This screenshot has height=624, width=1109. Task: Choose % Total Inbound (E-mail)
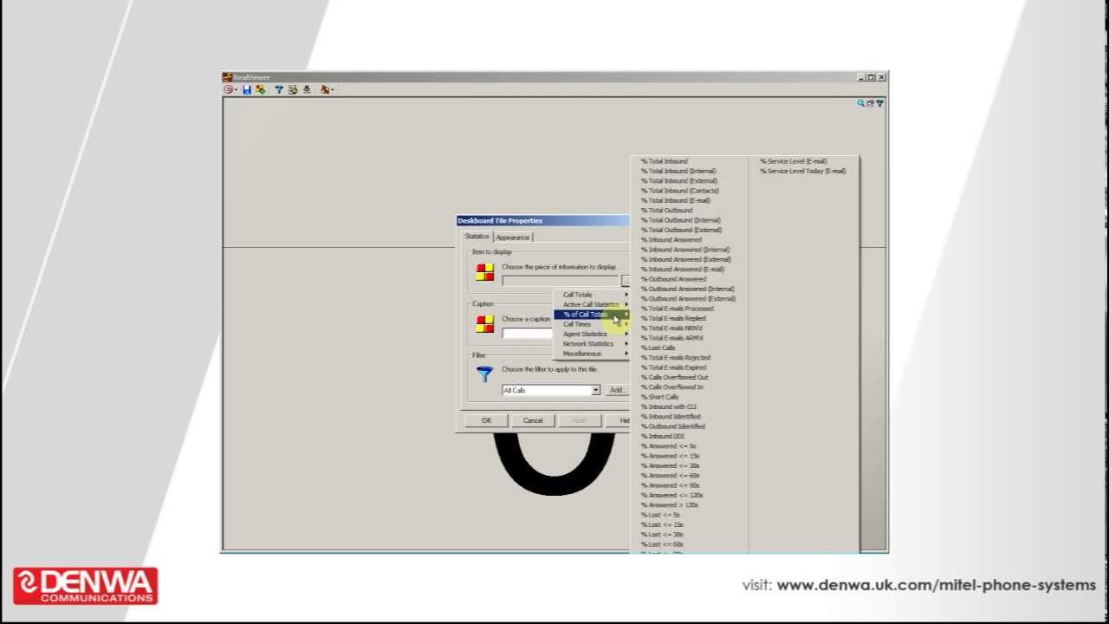pyautogui.click(x=676, y=200)
